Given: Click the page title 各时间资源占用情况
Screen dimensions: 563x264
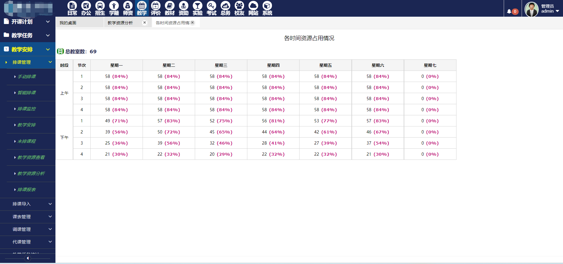Looking at the screenshot, I should click(x=309, y=38).
